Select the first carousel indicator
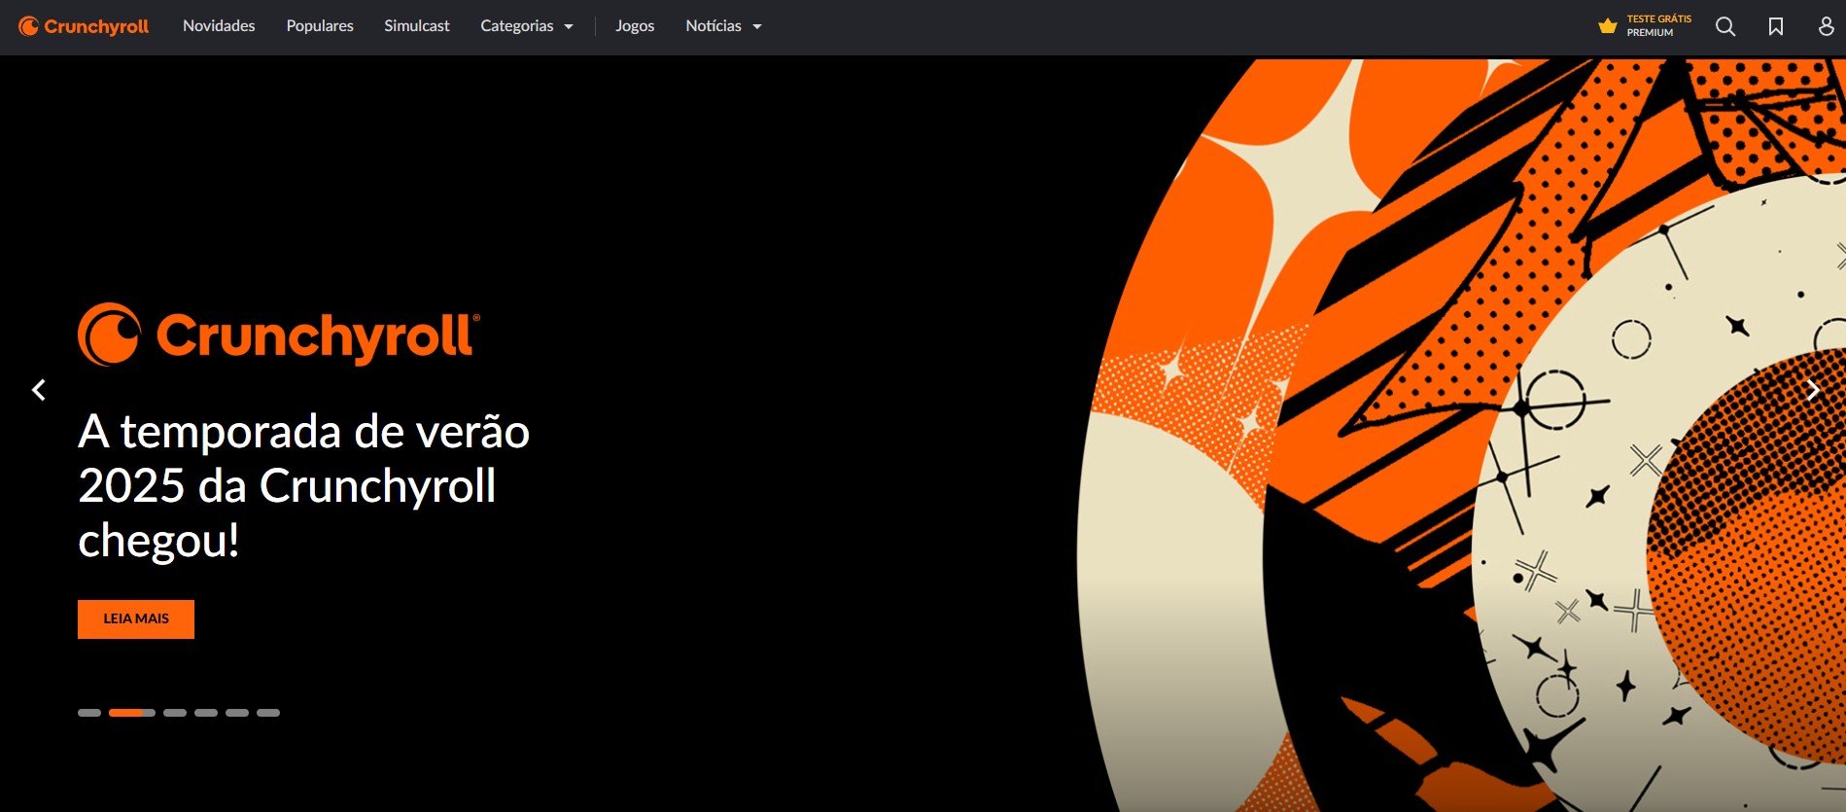 89,713
